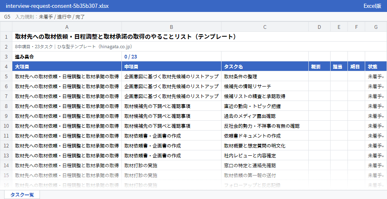
Task: Click the 大項目 header cell
Action: pyautogui.click(x=67, y=66)
